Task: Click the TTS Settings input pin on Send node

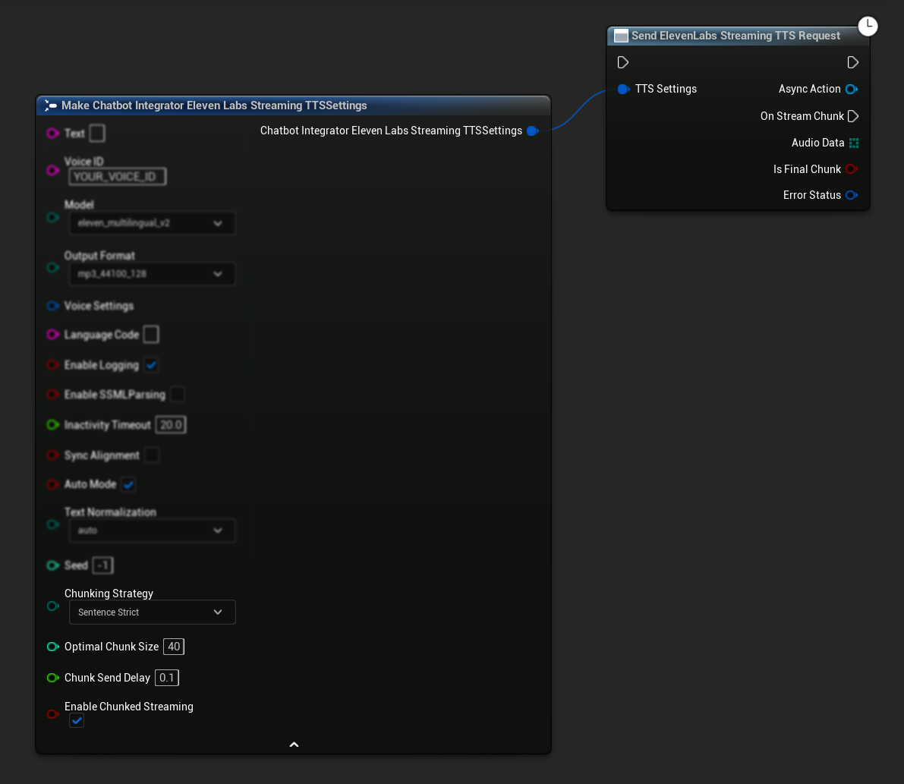Action: tap(623, 89)
